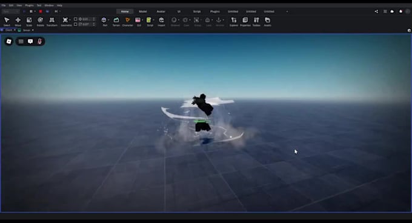Click the Color icon
412x223 pixels.
click(185, 20)
